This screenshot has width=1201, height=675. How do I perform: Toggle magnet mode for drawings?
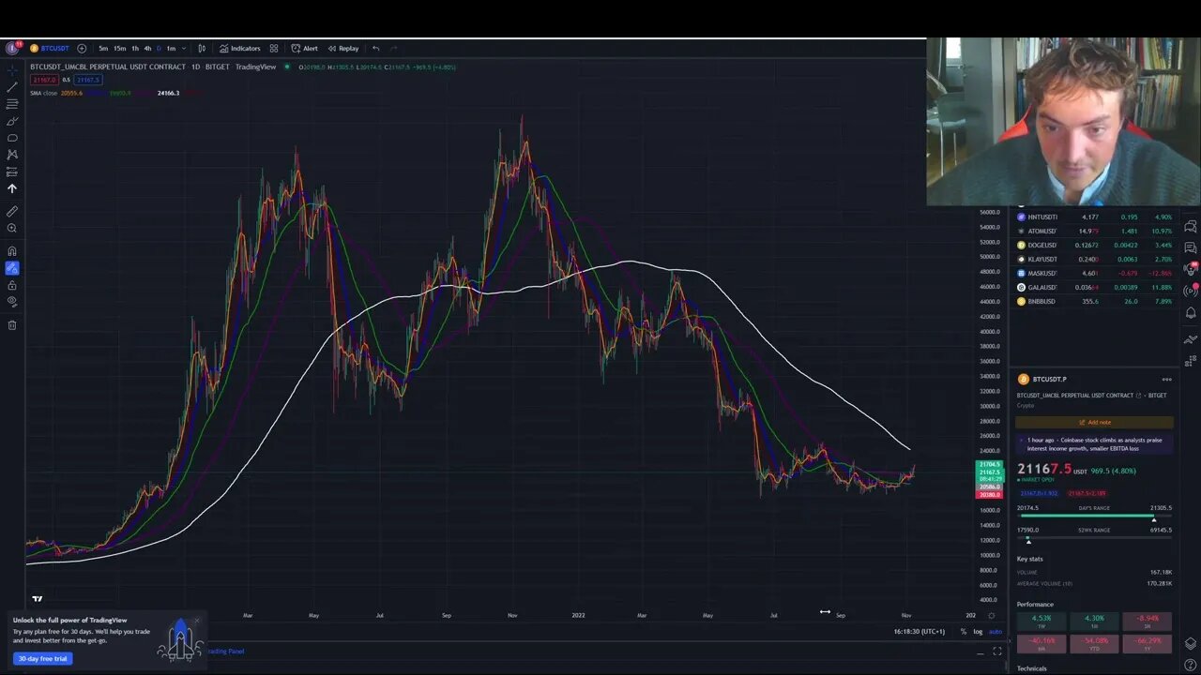click(x=12, y=250)
